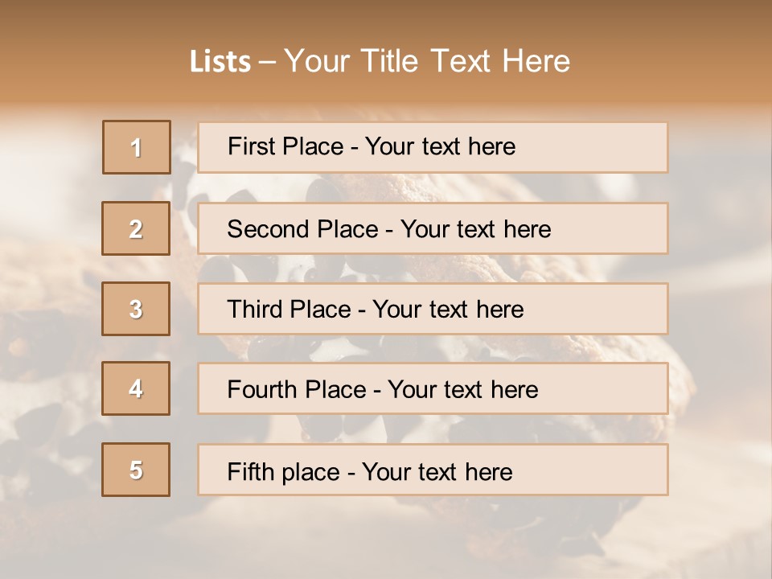
Task: Click "Your text here" in First Place bar
Action: pos(440,146)
